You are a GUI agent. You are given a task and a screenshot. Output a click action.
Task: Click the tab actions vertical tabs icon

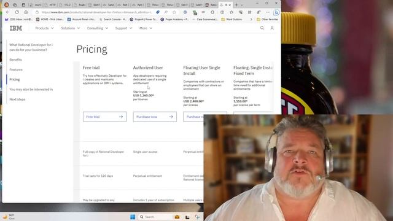click(23, 5)
